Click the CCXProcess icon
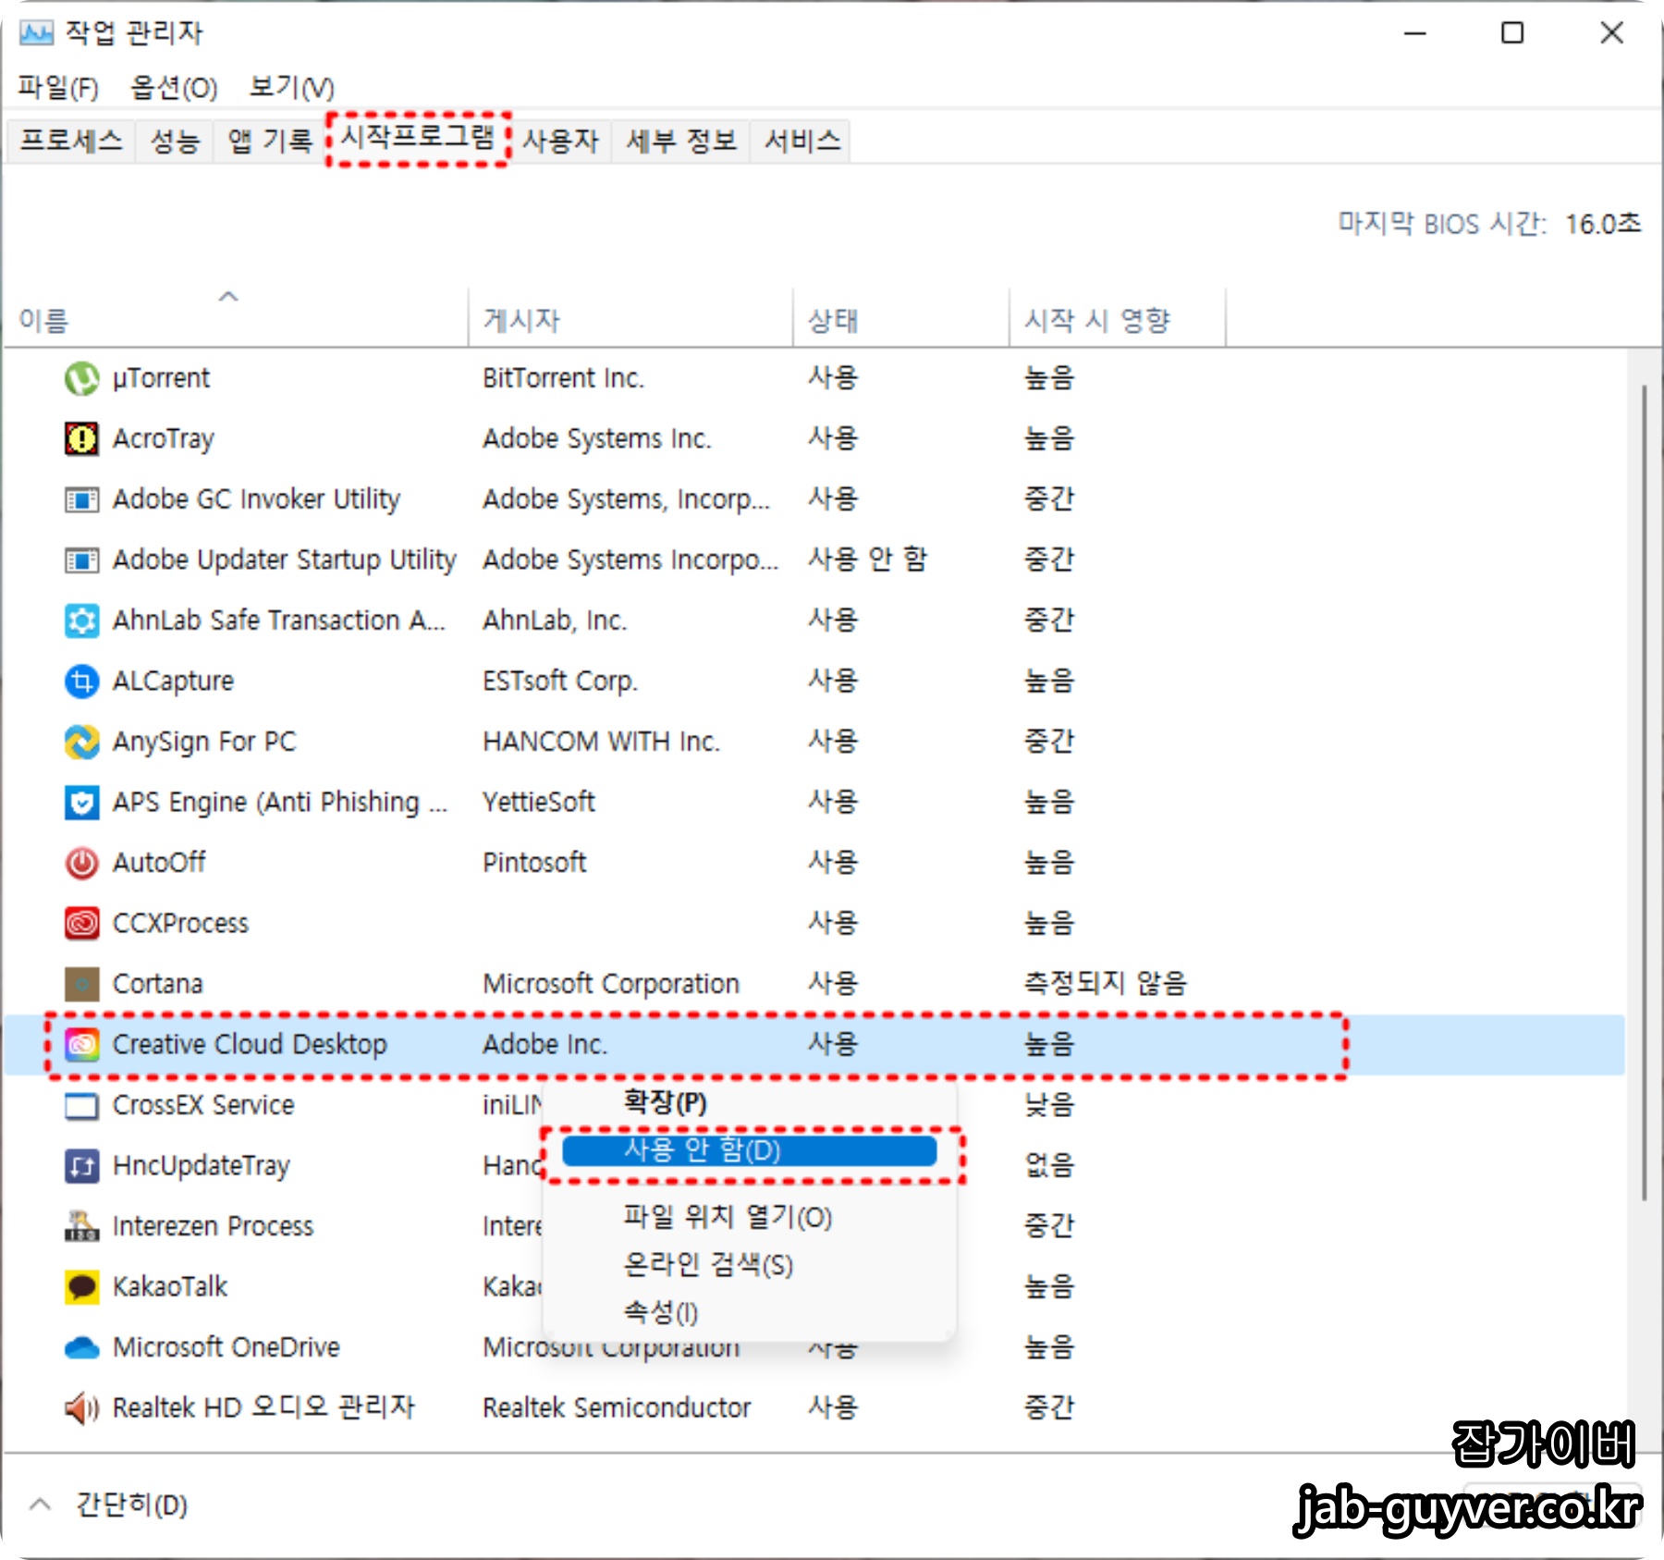Screen dimensions: 1664x1560 (x=81, y=923)
